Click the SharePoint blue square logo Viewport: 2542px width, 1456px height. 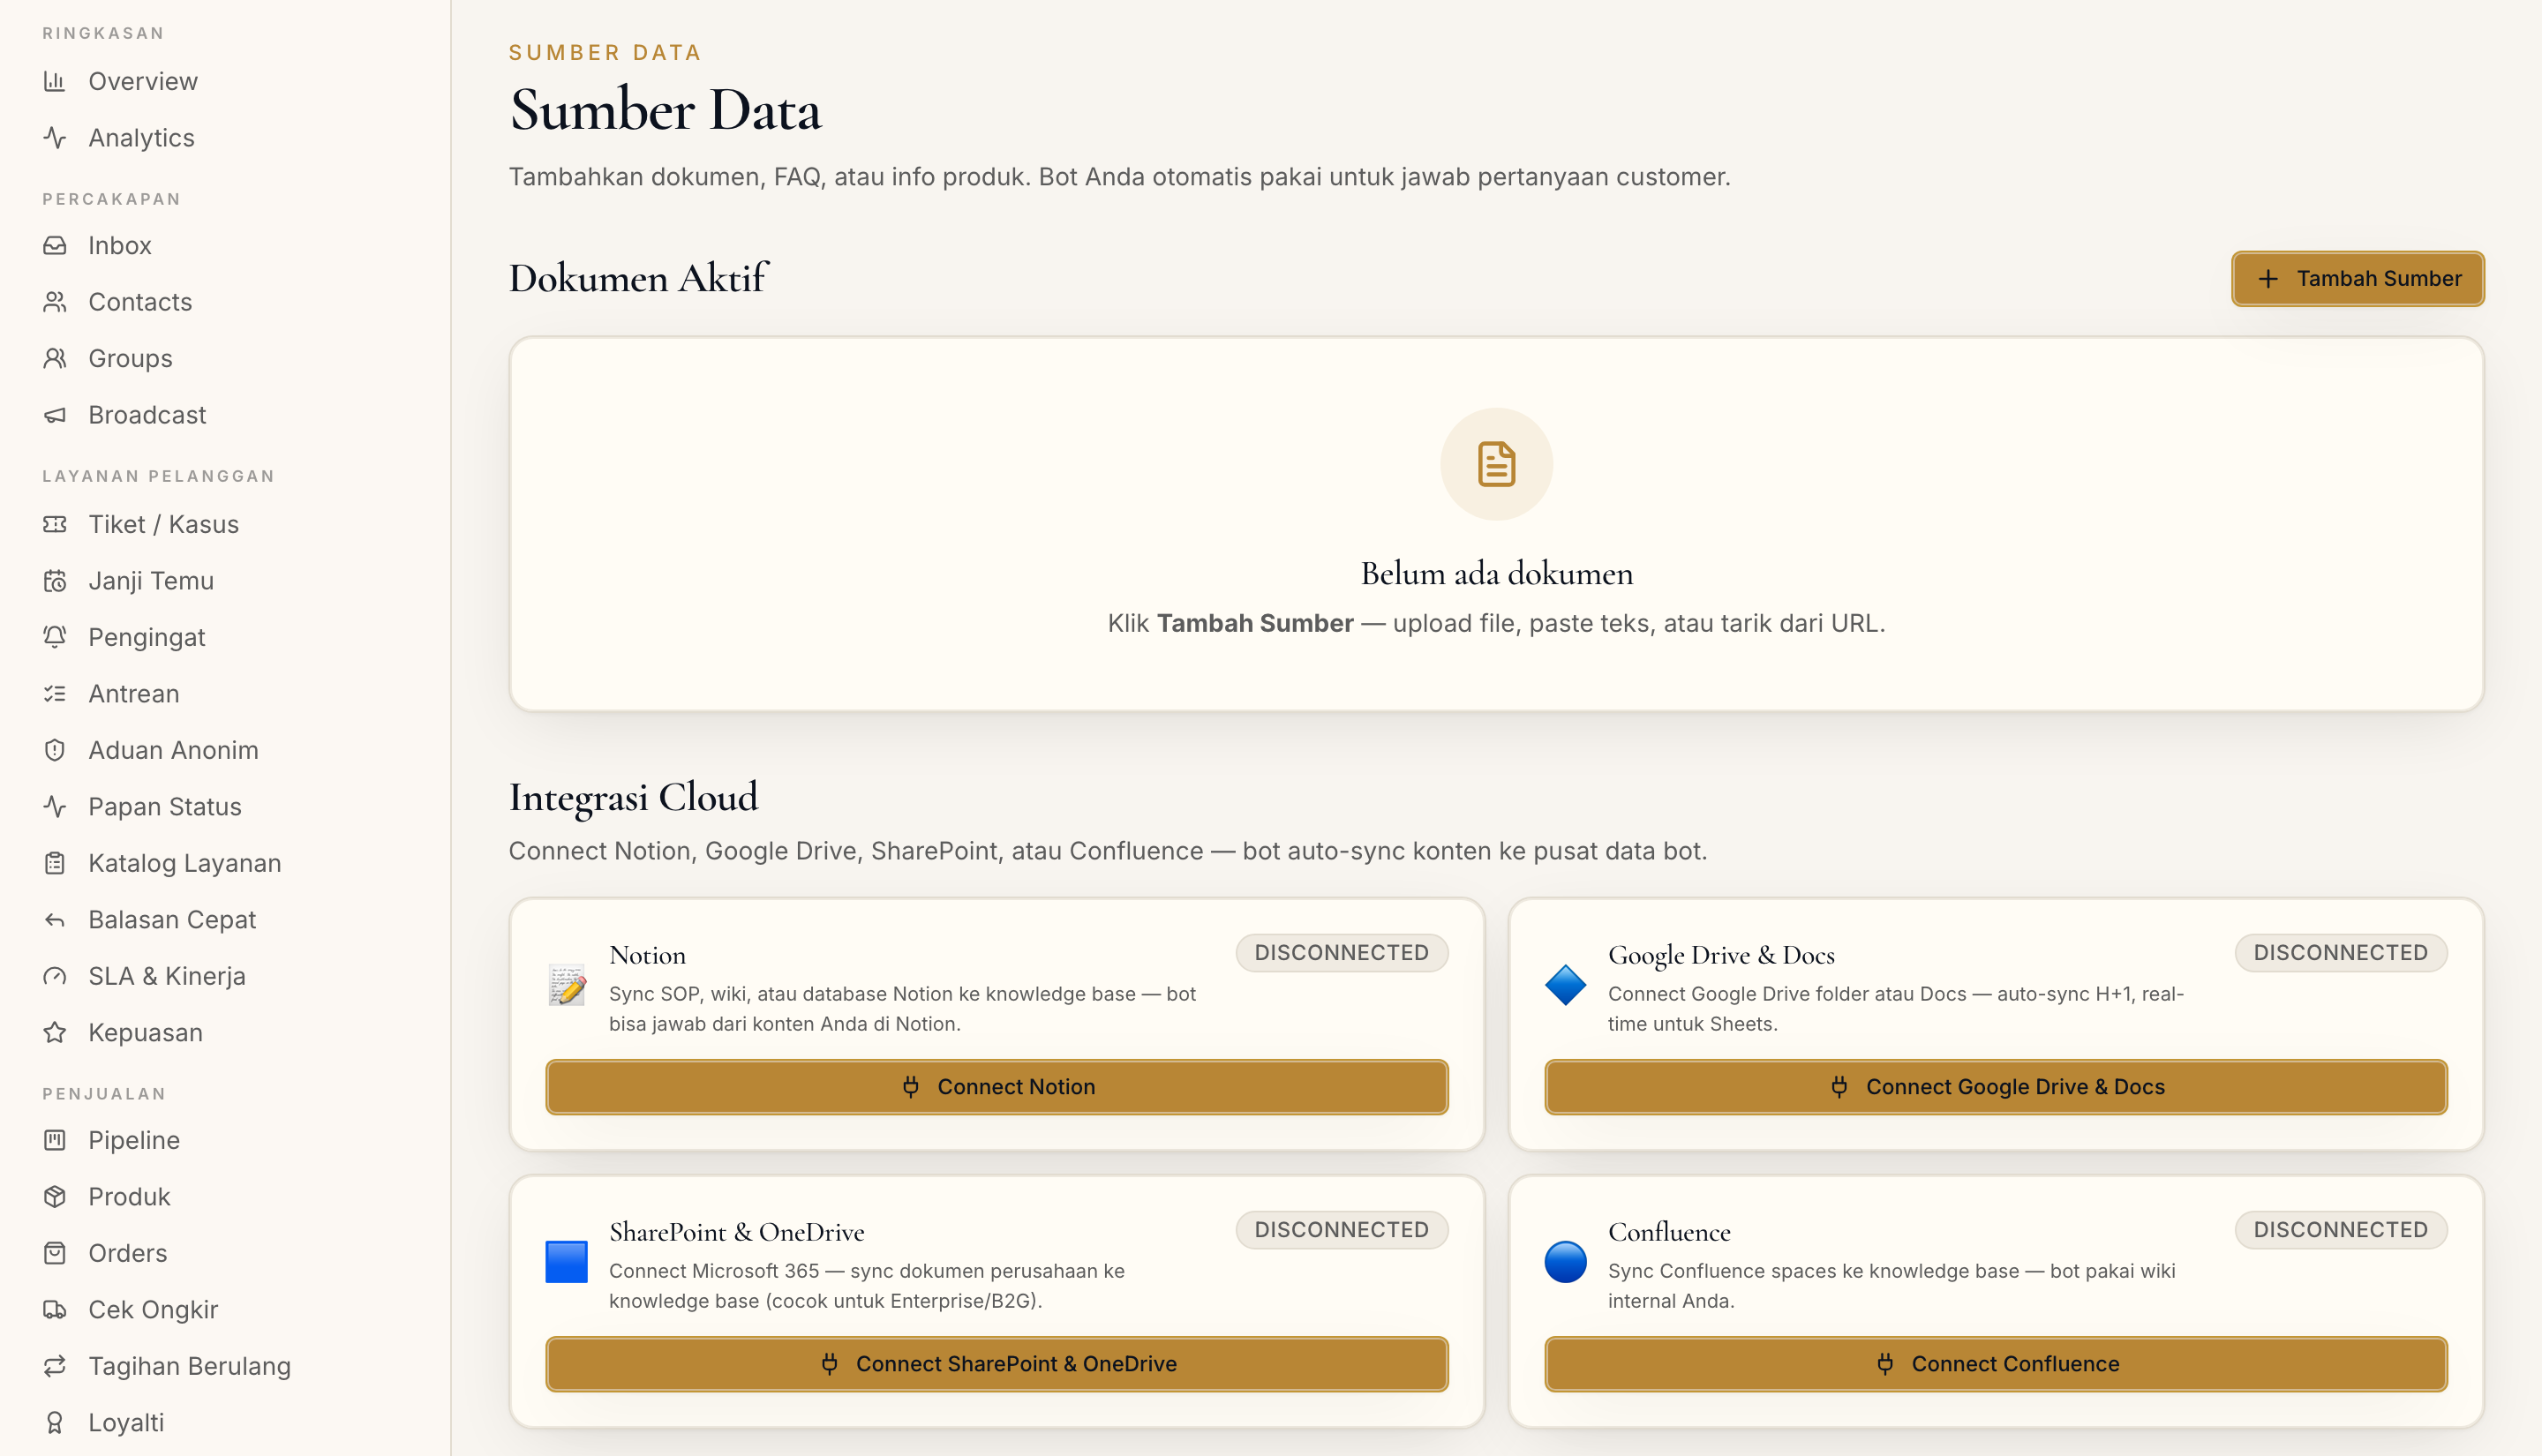[566, 1262]
